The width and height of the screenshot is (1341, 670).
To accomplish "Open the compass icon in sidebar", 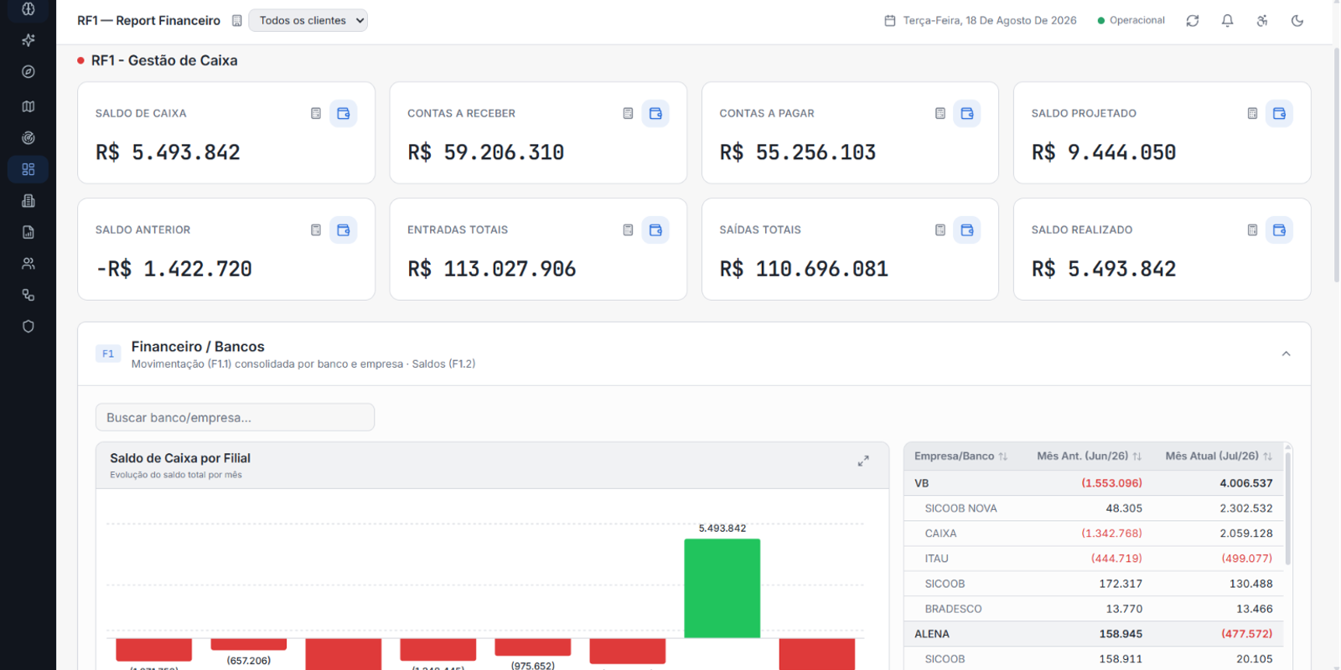I will 28,72.
